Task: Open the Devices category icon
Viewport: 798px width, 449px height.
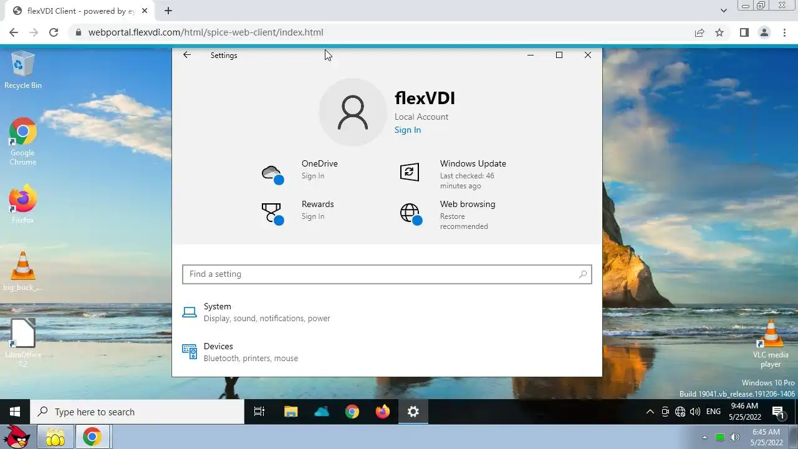Action: pyautogui.click(x=190, y=352)
